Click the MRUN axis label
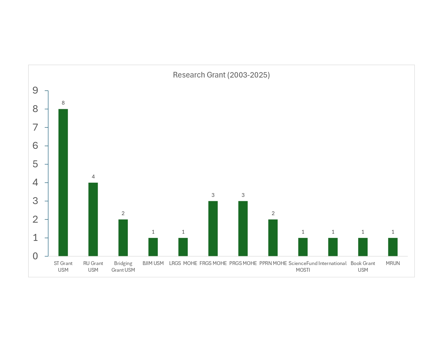The width and height of the screenshot is (443, 342). [x=393, y=263]
